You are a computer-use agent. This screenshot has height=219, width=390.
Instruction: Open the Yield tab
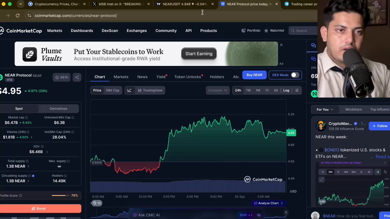coord(161,77)
